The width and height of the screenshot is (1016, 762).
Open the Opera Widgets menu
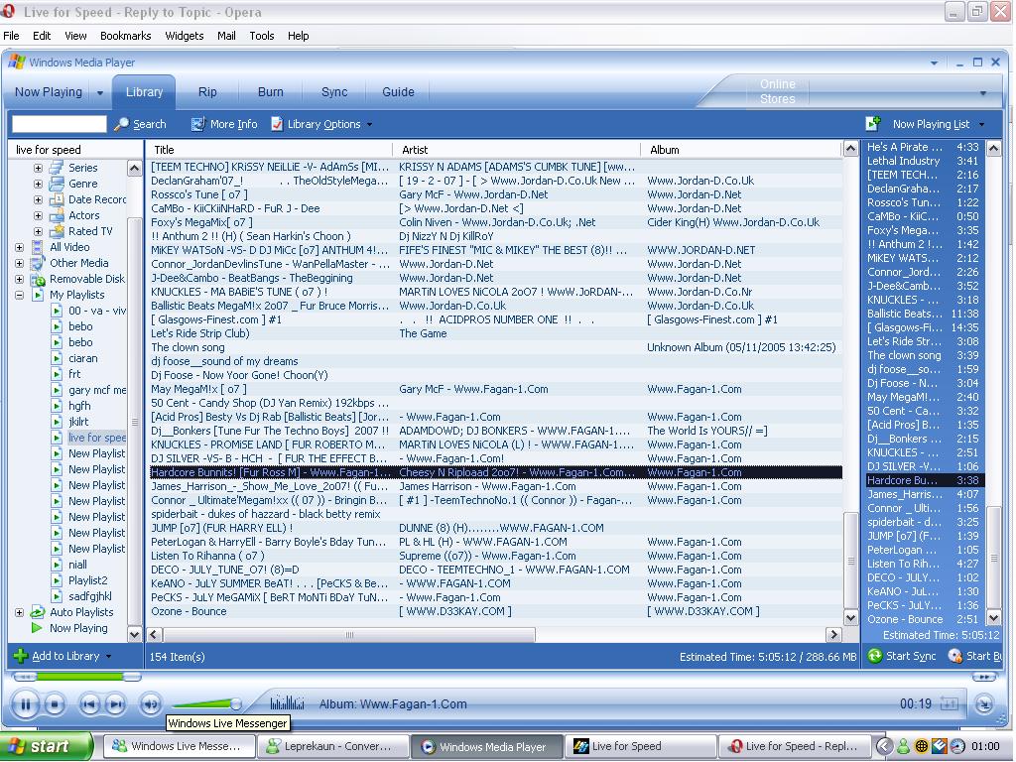[184, 36]
